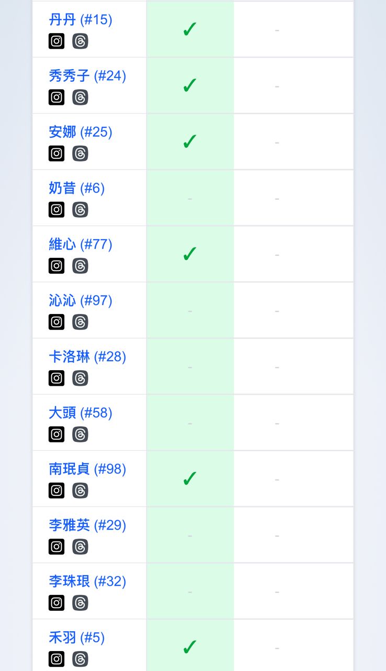The width and height of the screenshot is (386, 671).
Task: Follow the 南珉貞 (#98) name link
Action: coord(87,469)
